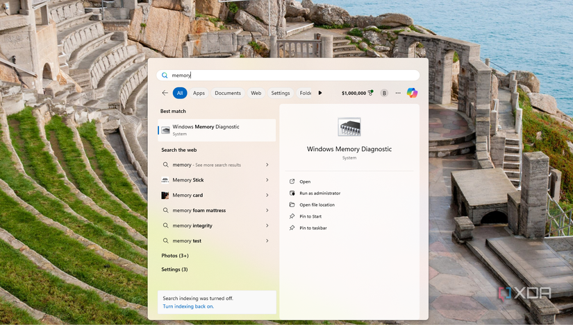The height and width of the screenshot is (325, 573).
Task: Open the three-dots more options menu
Action: (x=398, y=93)
